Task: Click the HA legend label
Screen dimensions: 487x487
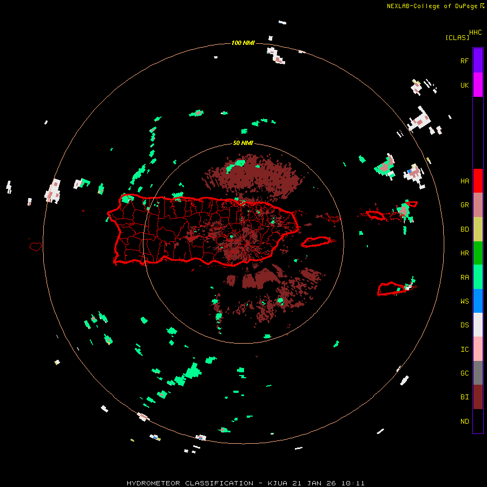Action: 464,181
